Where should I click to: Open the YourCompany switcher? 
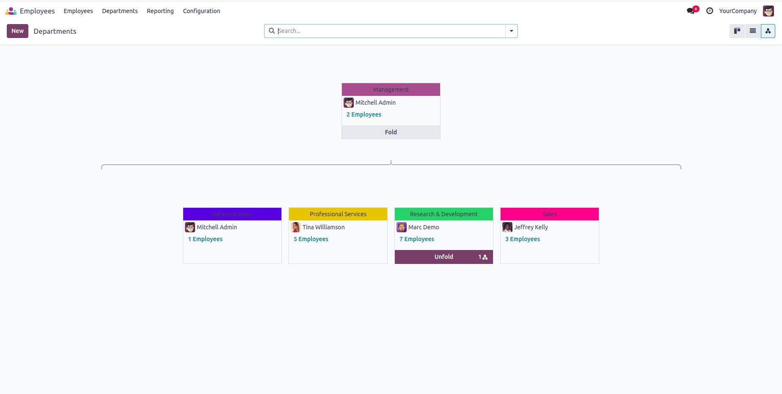pyautogui.click(x=738, y=11)
